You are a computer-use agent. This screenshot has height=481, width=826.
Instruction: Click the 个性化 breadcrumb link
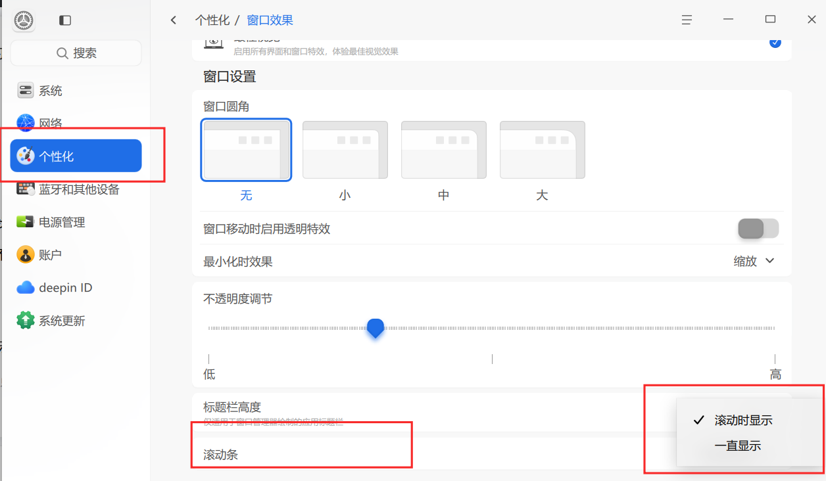coord(212,20)
